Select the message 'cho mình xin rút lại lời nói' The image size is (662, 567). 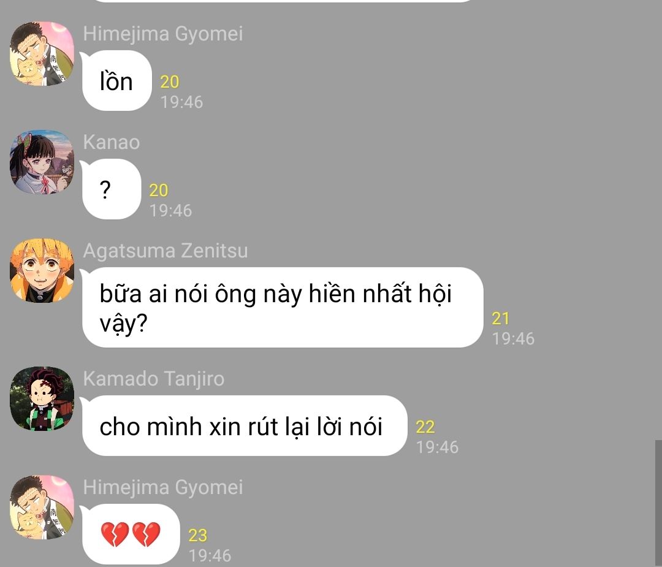[x=245, y=425]
